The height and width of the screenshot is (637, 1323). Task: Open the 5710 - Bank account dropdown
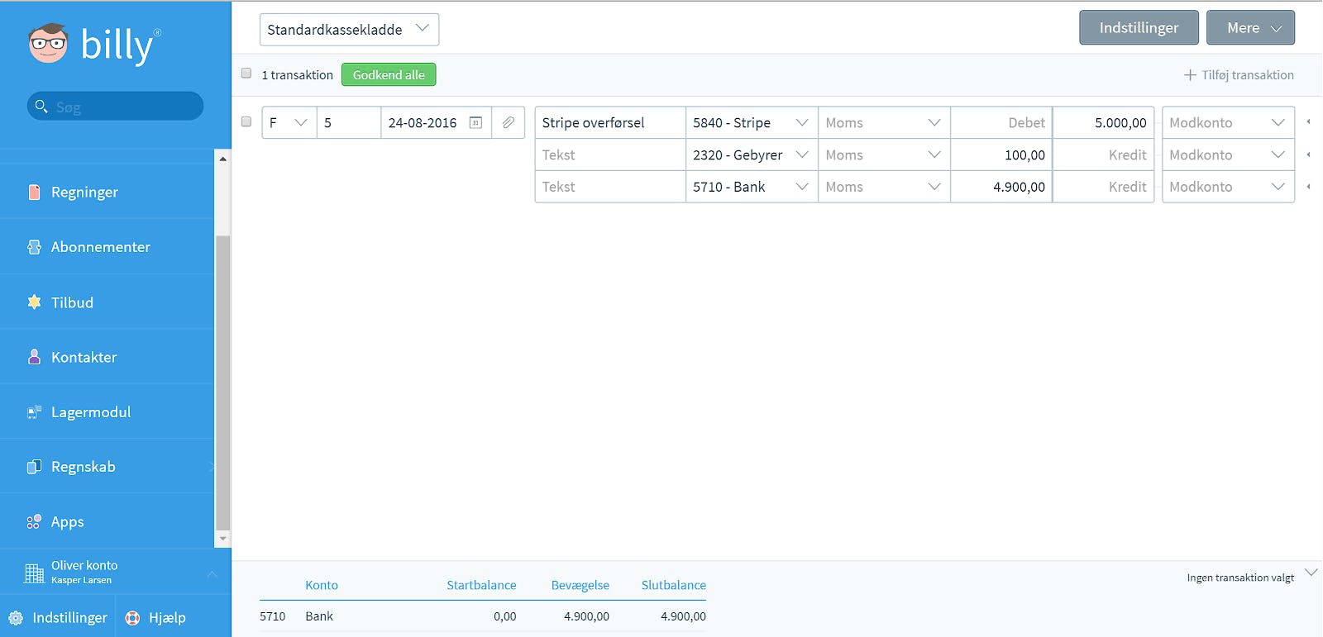tap(752, 187)
